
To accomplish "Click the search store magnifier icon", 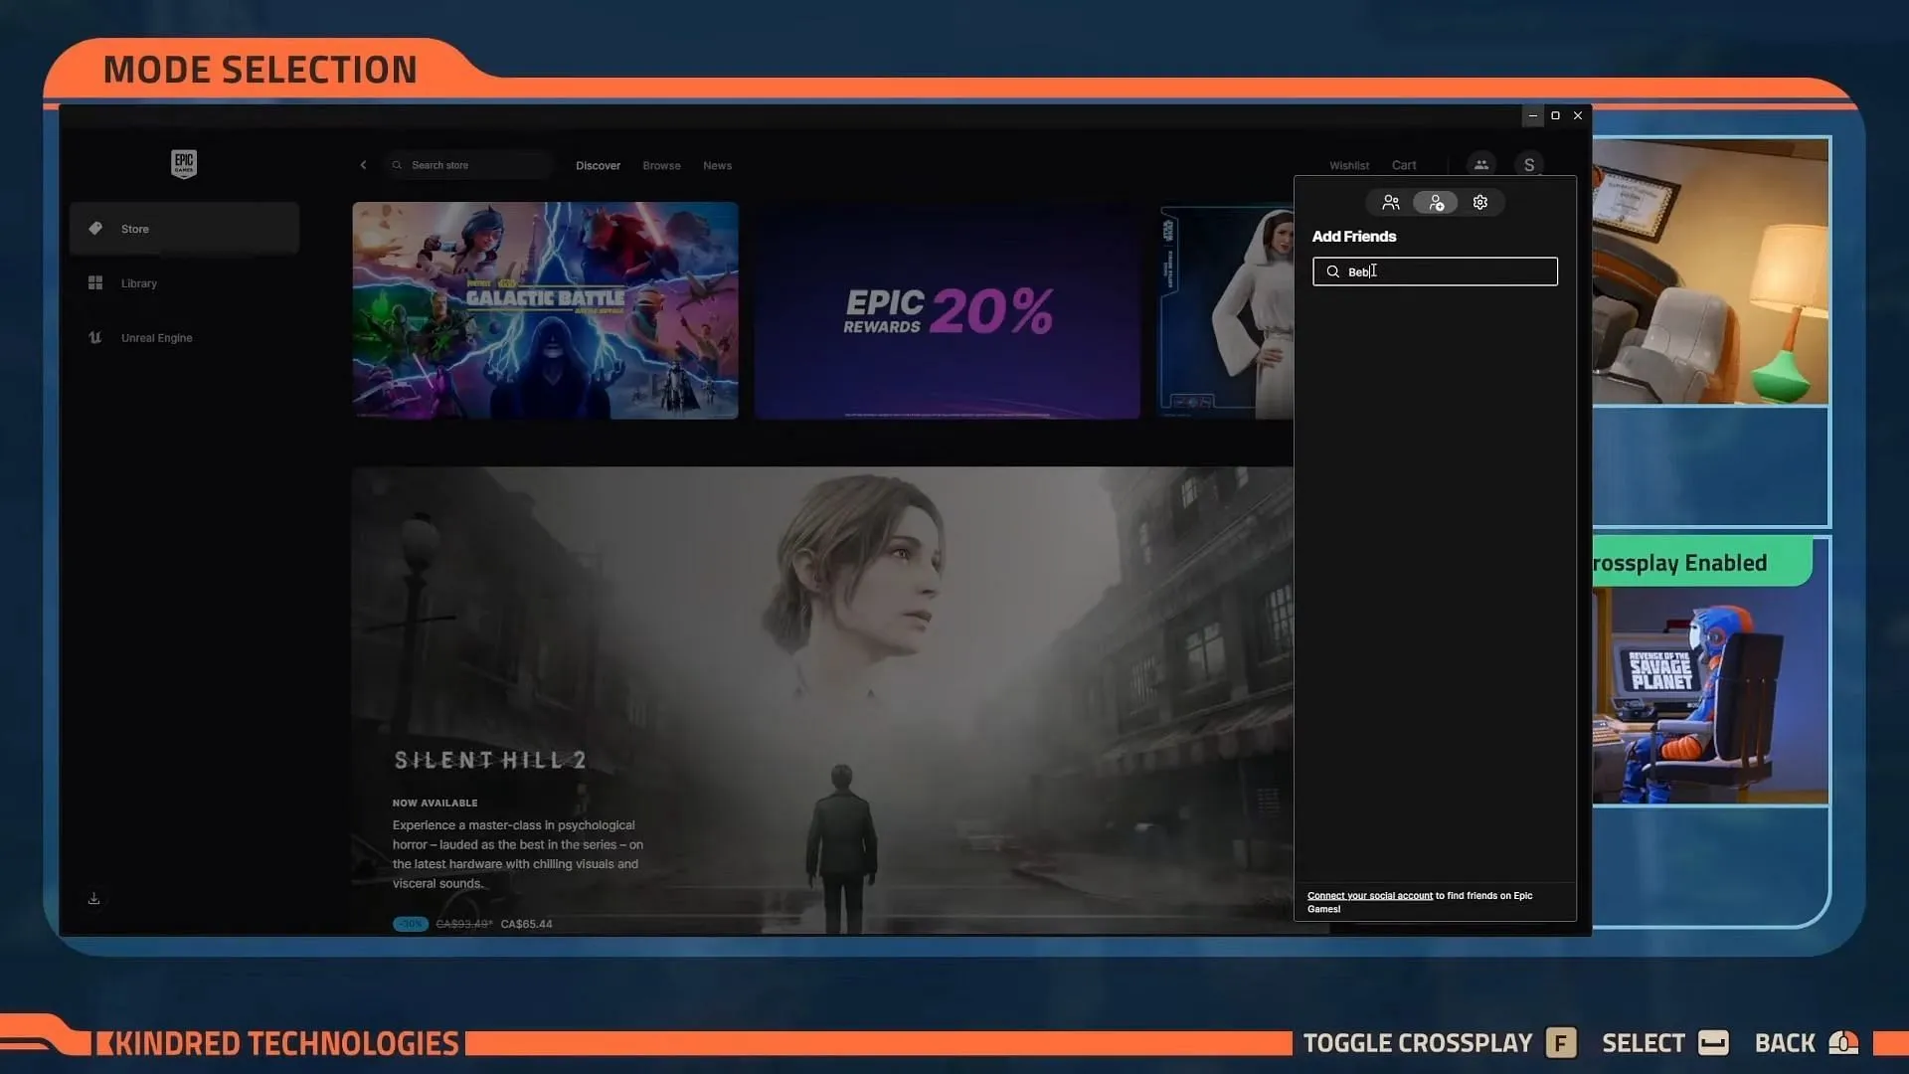I will coord(398,165).
